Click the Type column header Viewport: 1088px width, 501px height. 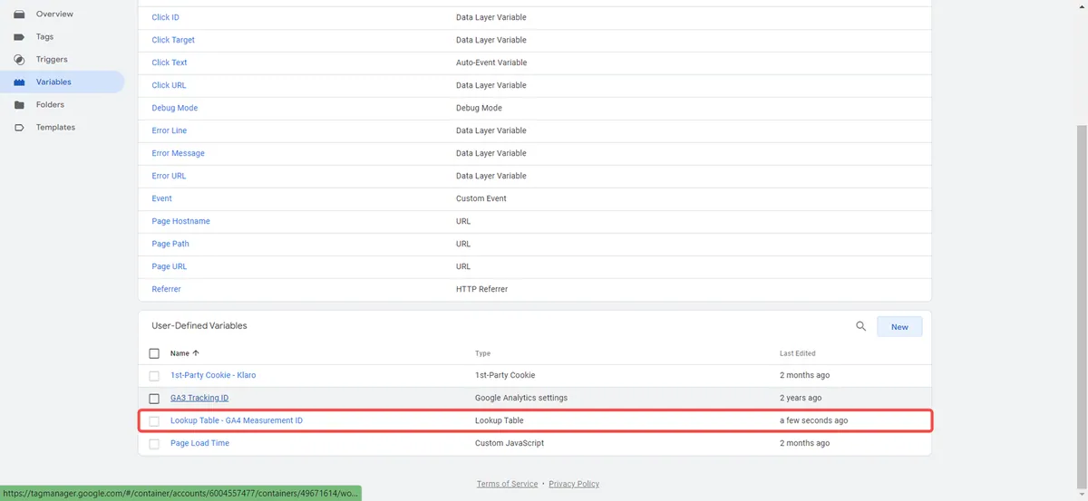pyautogui.click(x=482, y=353)
